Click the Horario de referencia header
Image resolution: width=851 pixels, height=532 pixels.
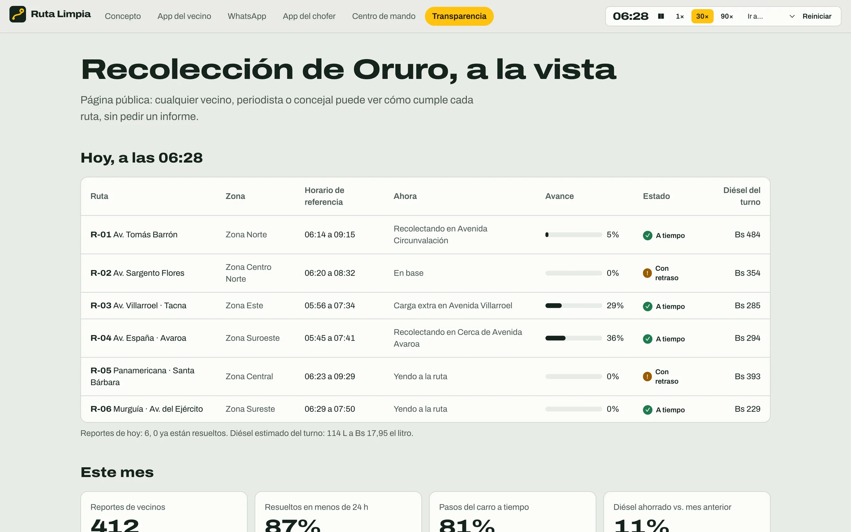324,196
